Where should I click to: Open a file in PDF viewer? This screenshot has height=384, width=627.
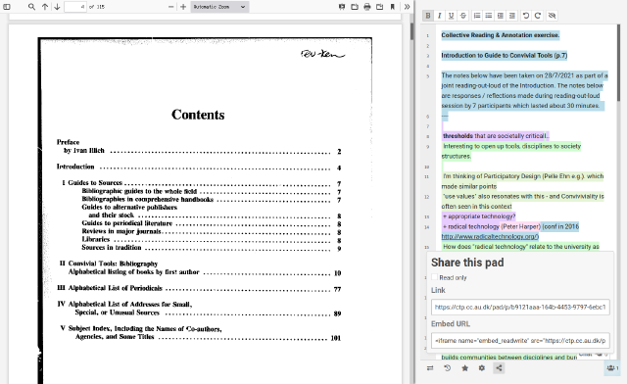coord(355,7)
